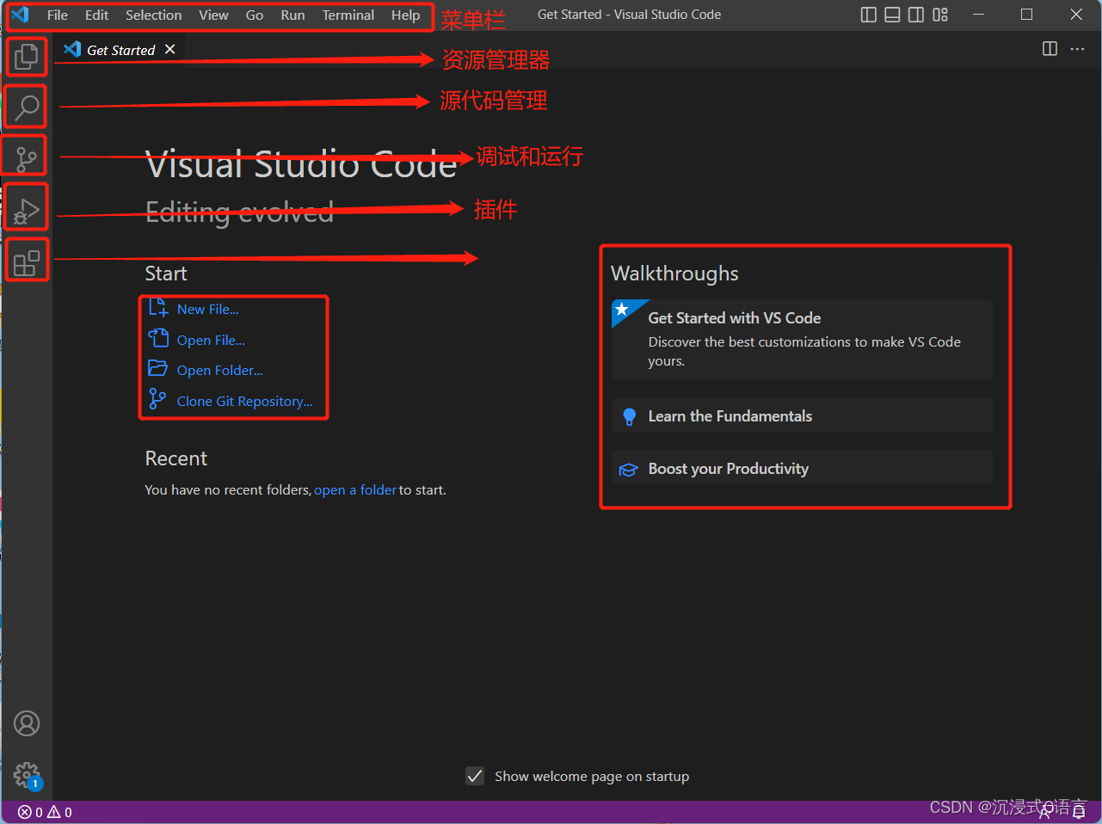Screen dimensions: 1102x824
Task: Toggle Show welcome page on startup checkbox
Action: click(x=475, y=776)
